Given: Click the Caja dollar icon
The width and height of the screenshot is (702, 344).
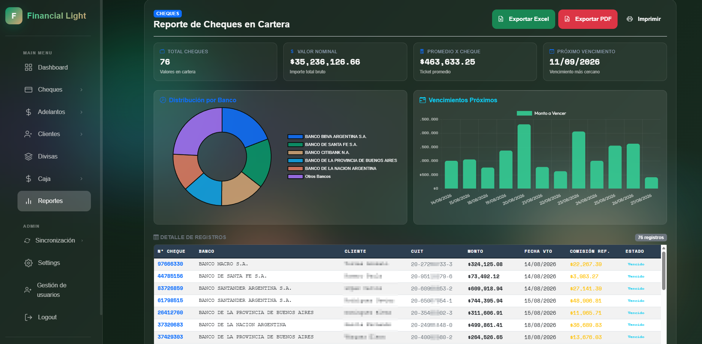Looking at the screenshot, I should (29, 179).
